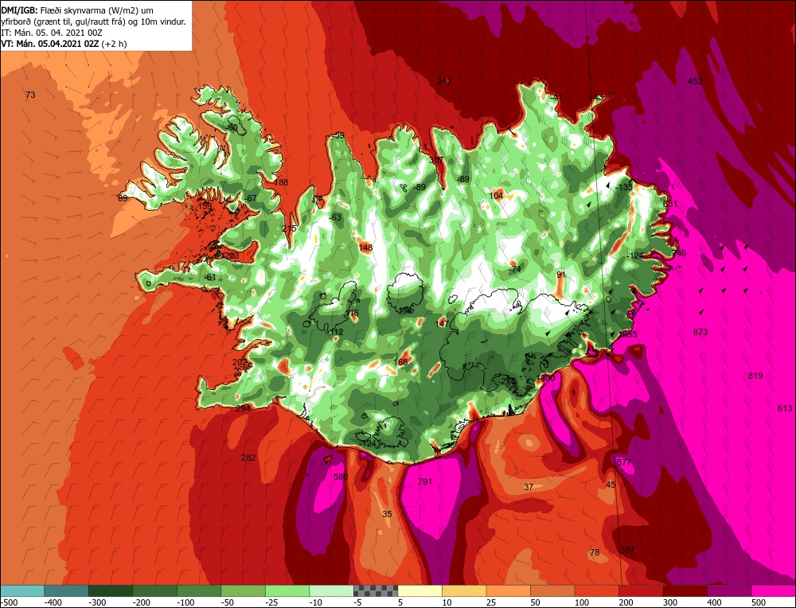Click the map value '35' in the southern orange tongue
The image size is (796, 608).
(x=387, y=514)
